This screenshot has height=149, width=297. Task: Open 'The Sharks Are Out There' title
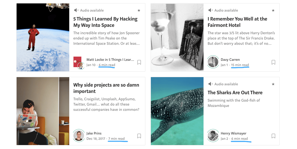[x=235, y=93]
